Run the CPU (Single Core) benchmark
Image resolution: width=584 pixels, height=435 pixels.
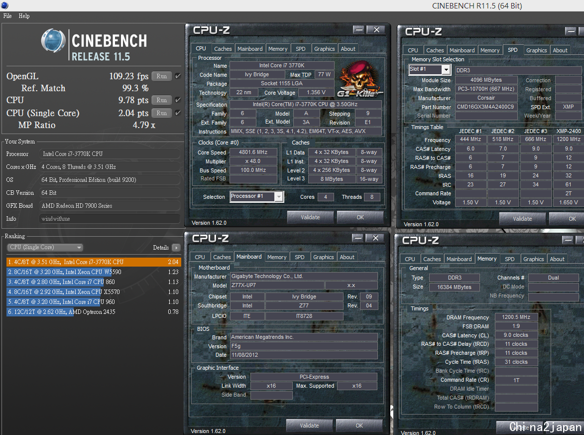pos(162,113)
